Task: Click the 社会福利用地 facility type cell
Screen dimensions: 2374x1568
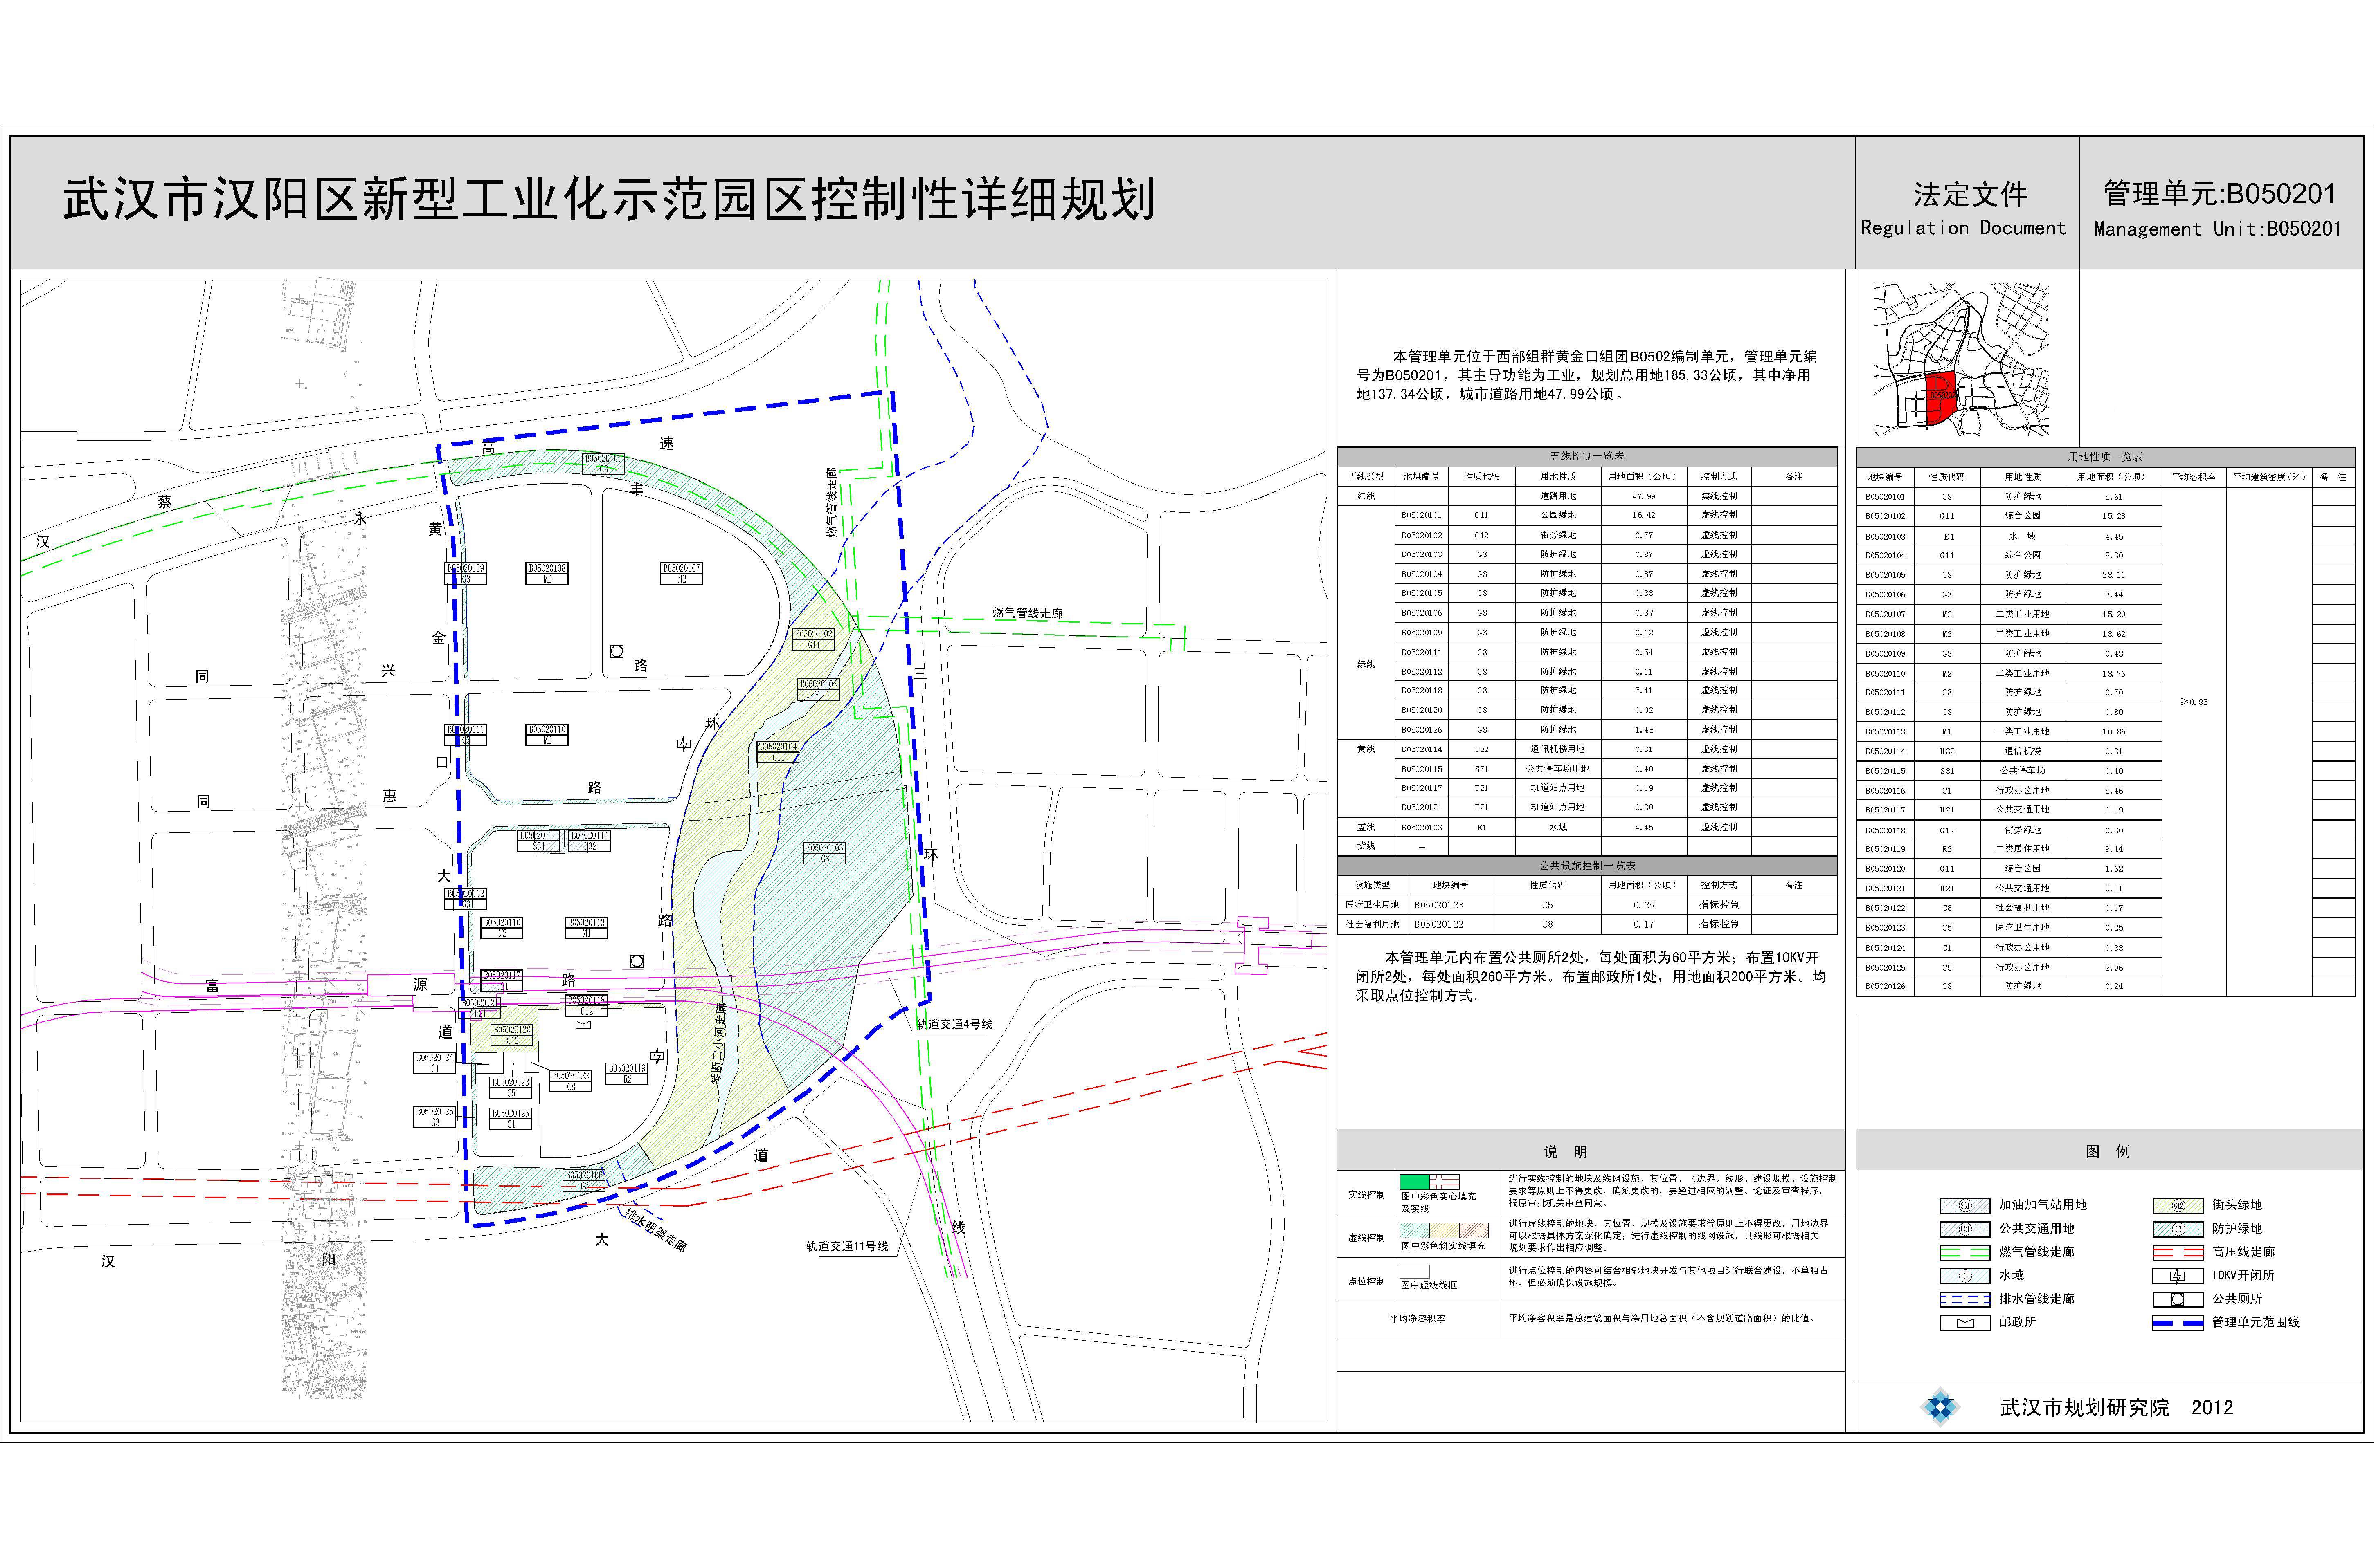Action: click(x=1373, y=924)
